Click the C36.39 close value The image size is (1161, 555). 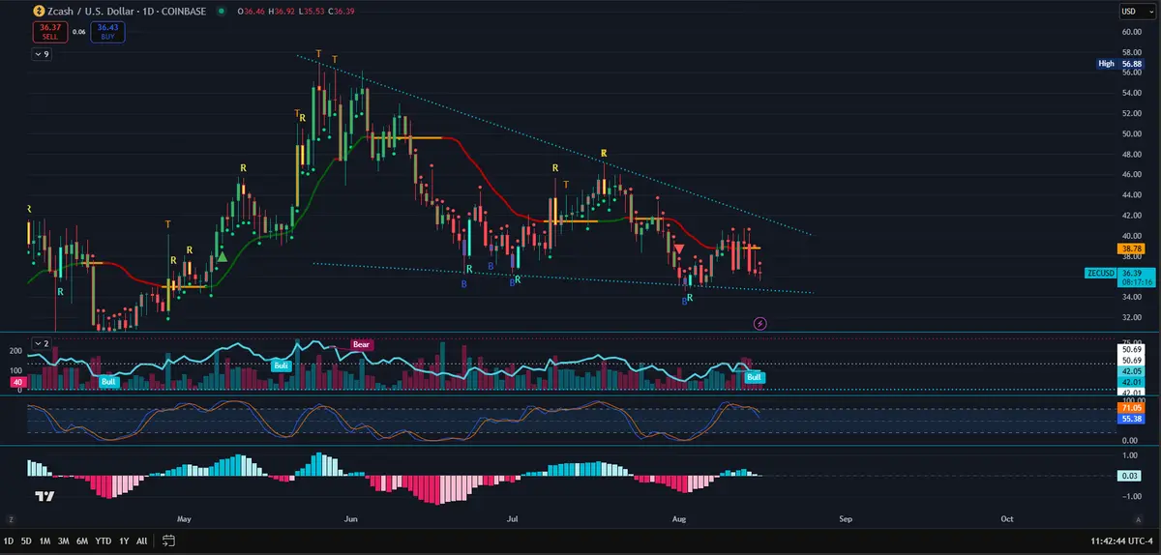[343, 11]
